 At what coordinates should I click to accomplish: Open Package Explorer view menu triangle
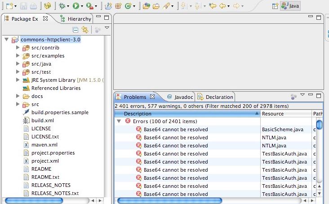pyautogui.click(x=107, y=28)
